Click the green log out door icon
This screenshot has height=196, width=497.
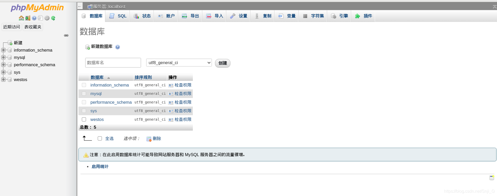[28, 18]
